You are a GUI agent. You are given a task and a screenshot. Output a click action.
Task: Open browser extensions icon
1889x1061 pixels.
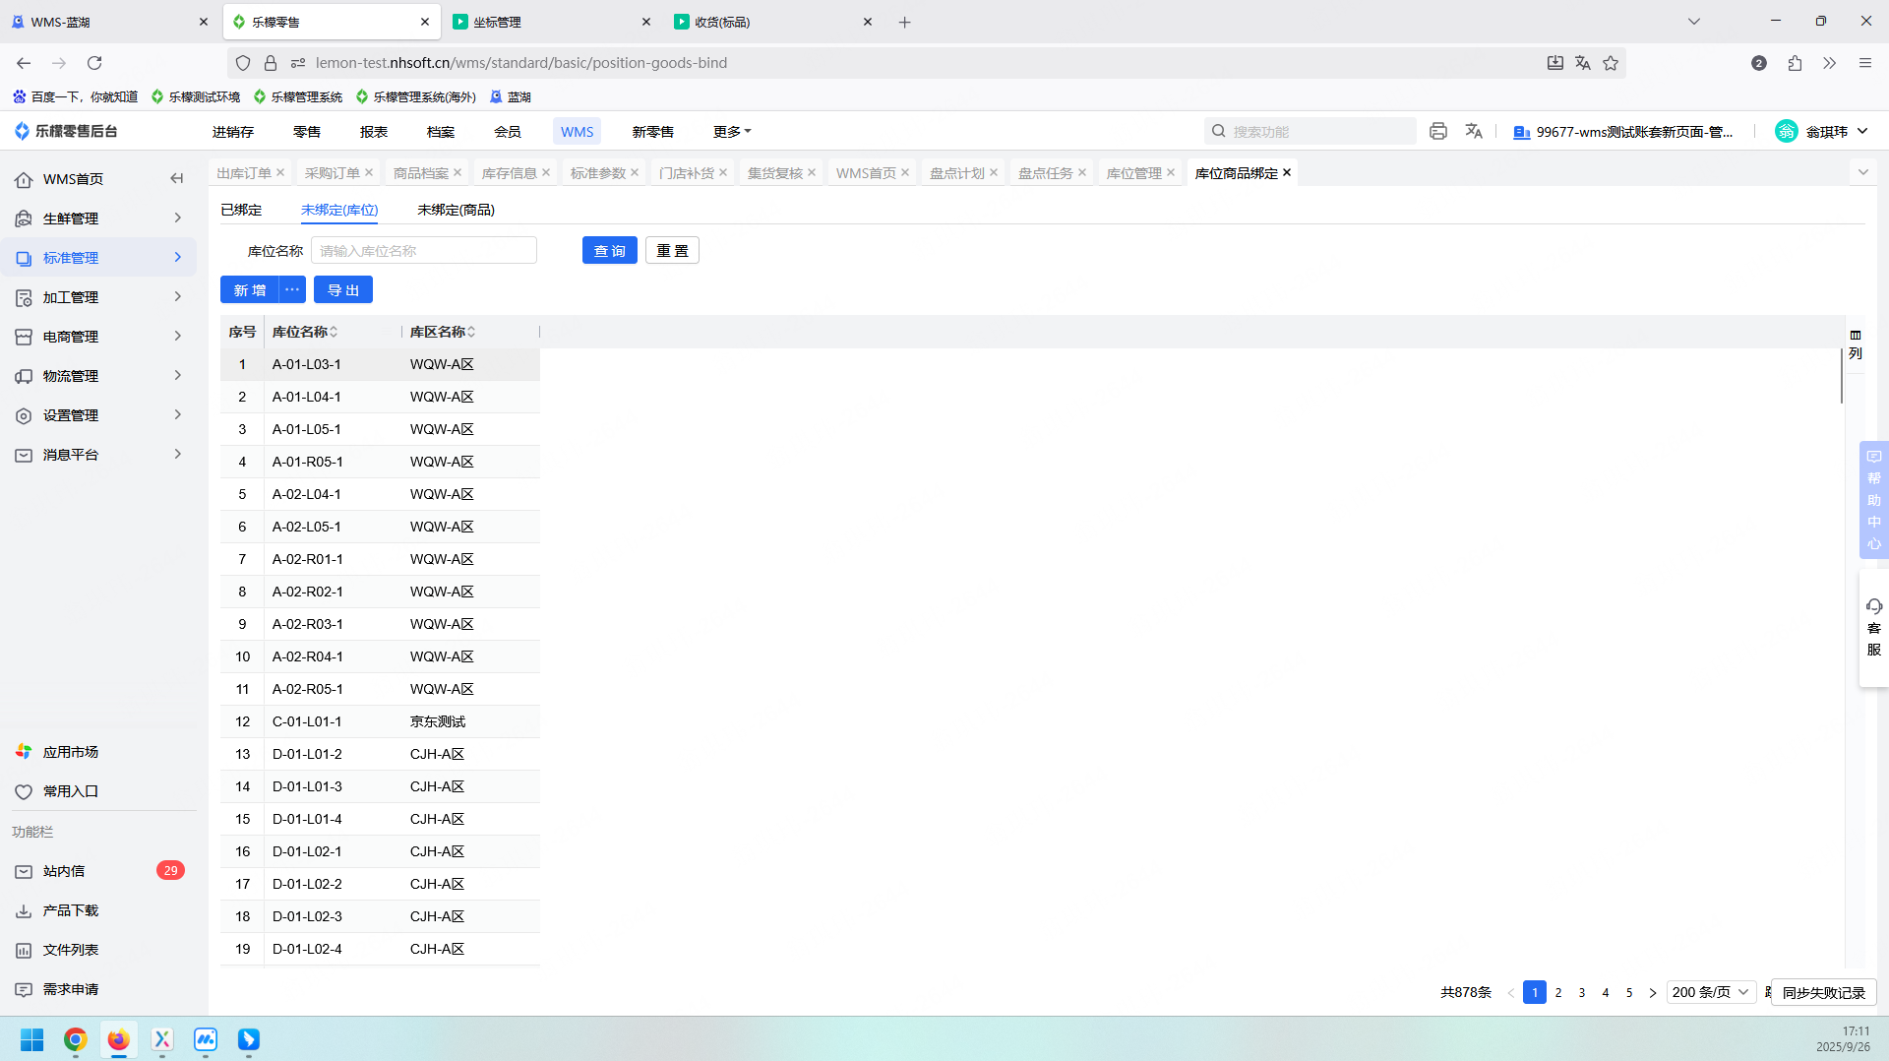(1796, 63)
